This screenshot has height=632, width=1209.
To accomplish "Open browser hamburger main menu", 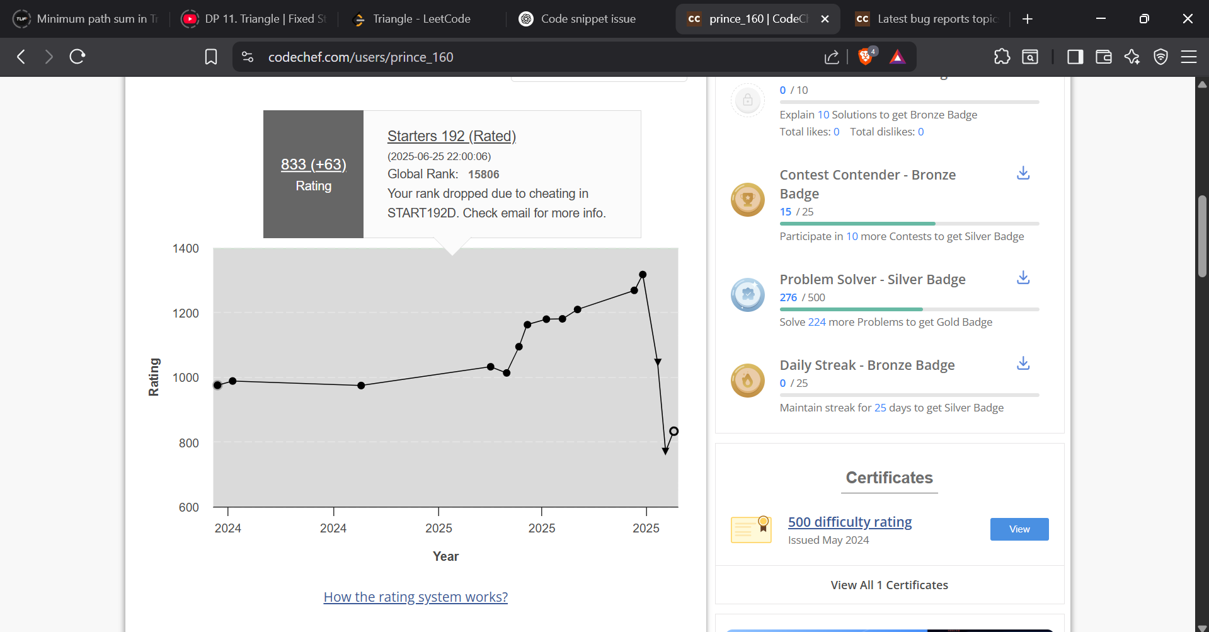I will [1189, 57].
